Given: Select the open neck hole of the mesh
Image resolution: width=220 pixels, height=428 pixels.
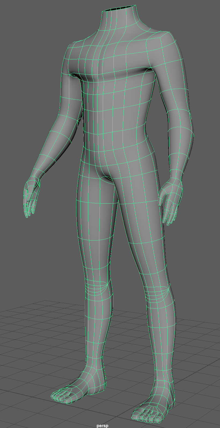Looking at the screenshot, I should [x=118, y=9].
